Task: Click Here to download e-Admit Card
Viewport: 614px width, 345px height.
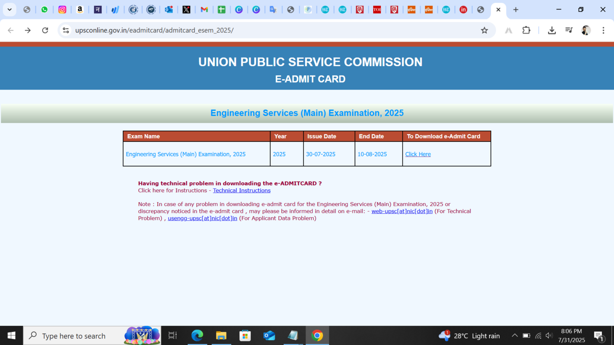Action: click(418, 154)
